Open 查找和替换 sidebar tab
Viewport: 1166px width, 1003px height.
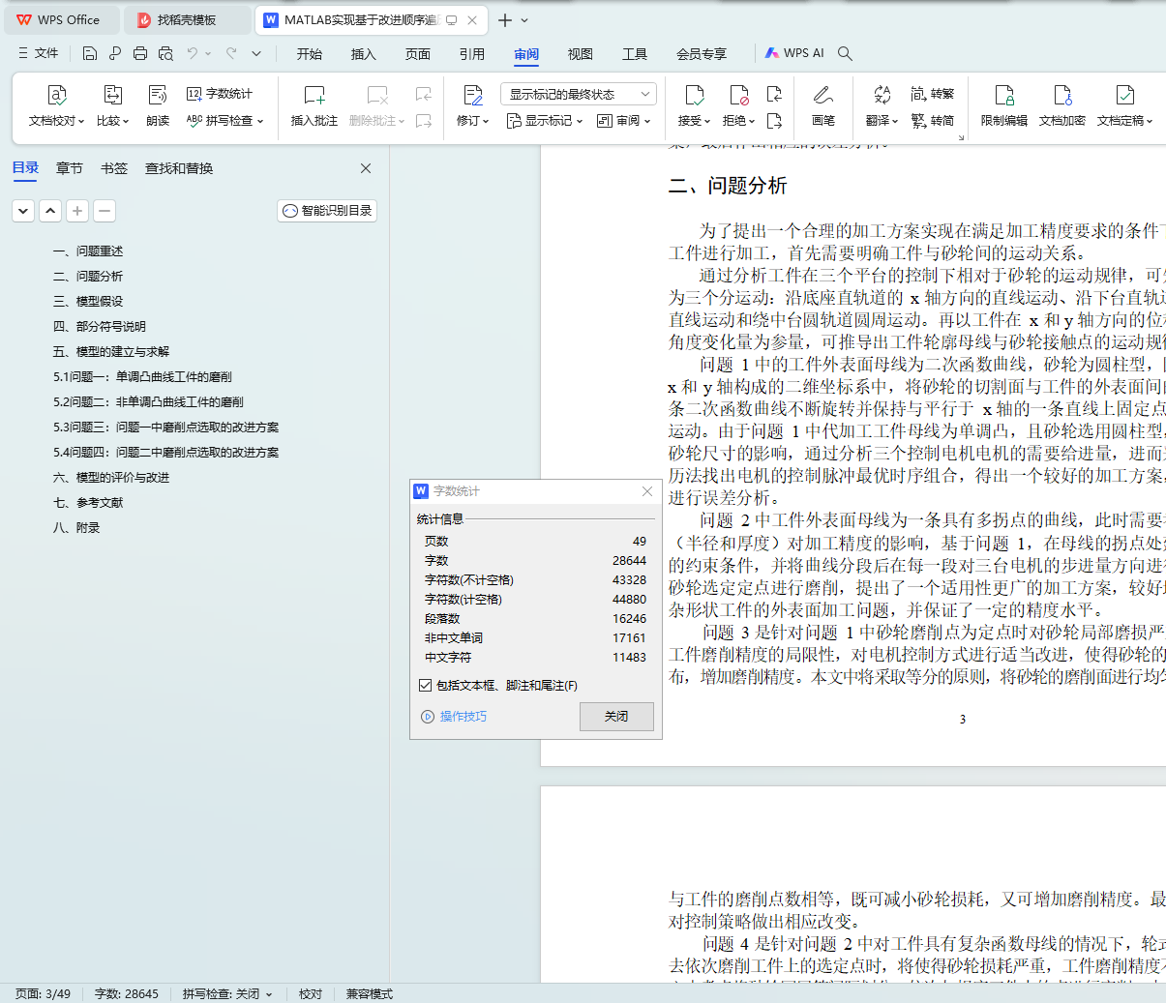[x=179, y=168]
